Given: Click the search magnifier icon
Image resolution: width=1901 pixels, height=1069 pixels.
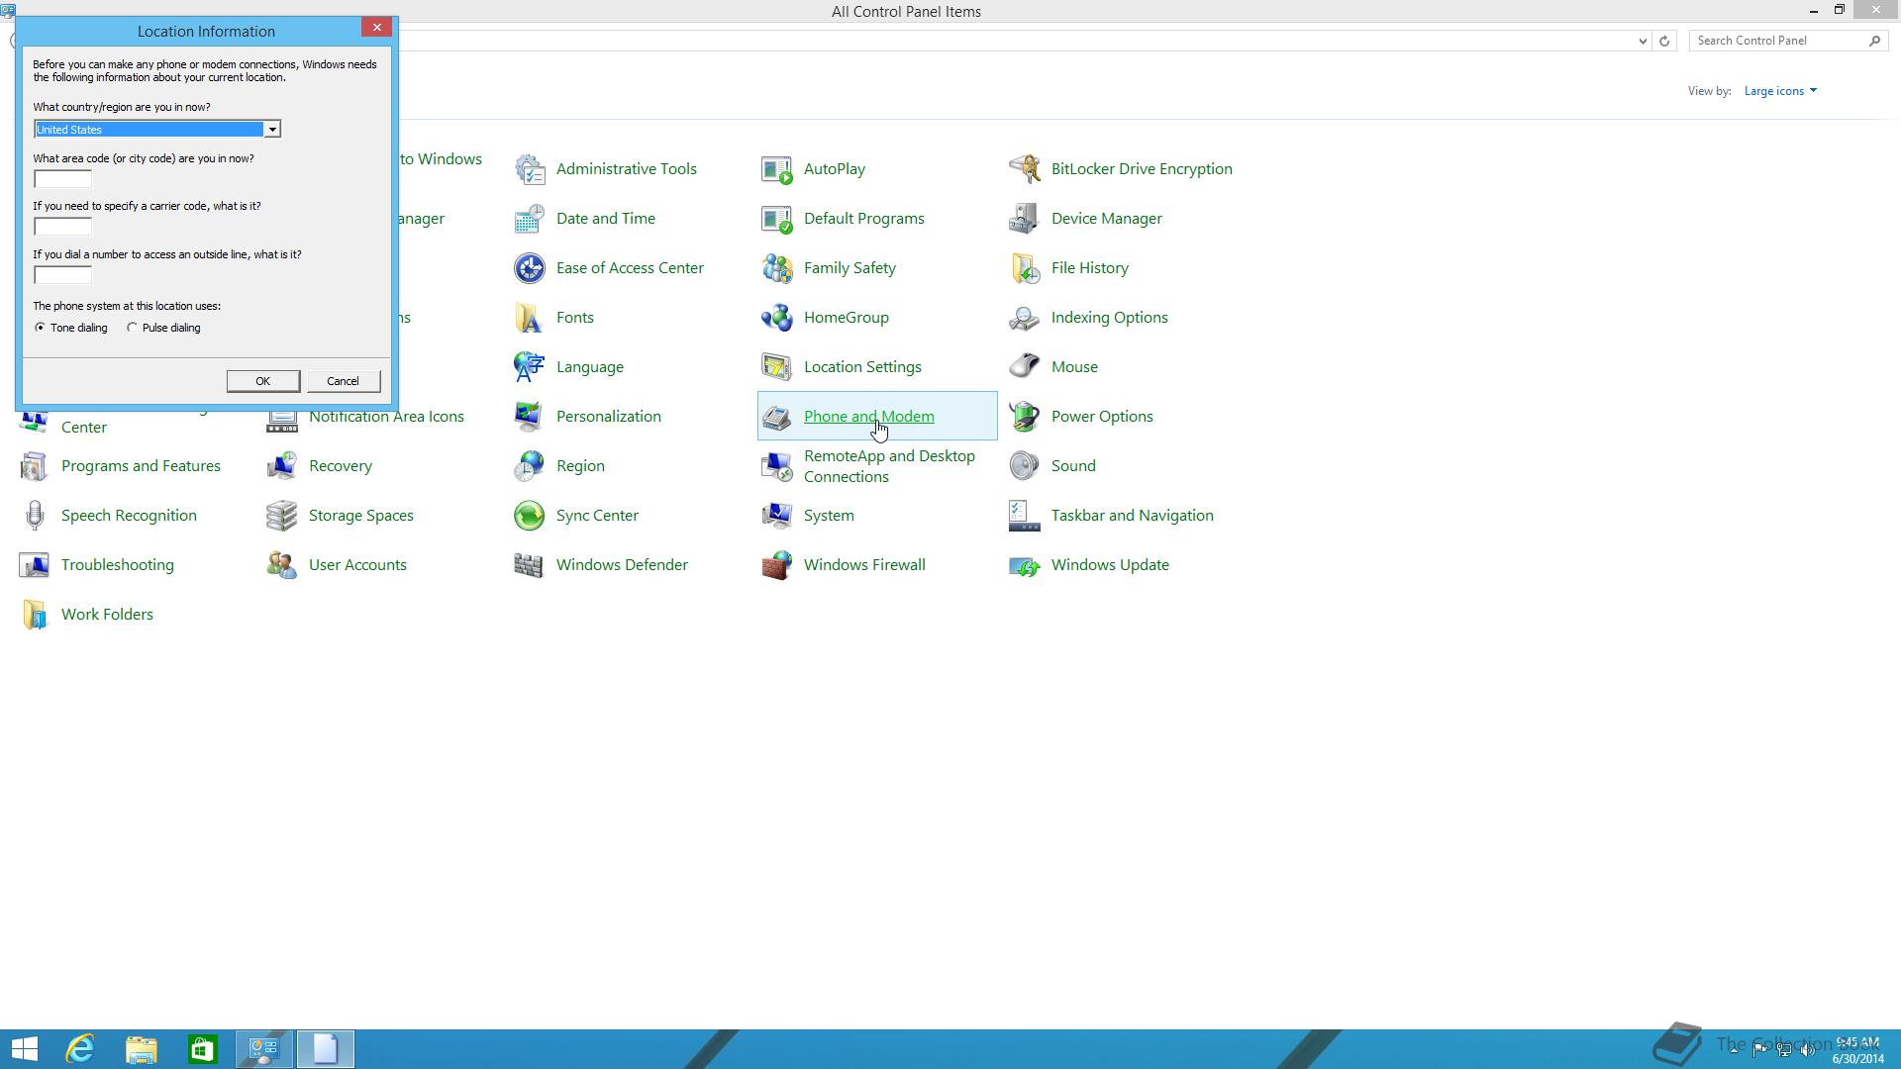Looking at the screenshot, I should pos(1874,41).
